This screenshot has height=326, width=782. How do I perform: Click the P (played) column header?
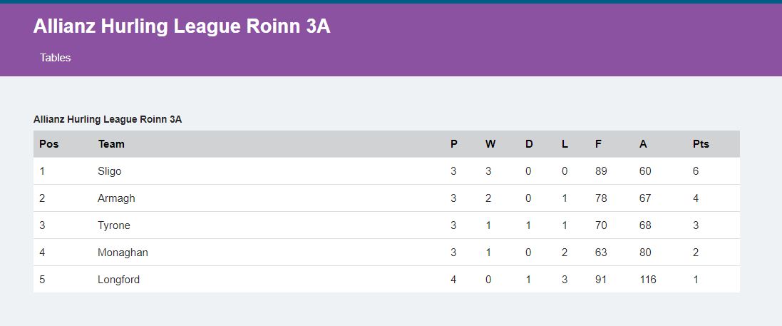454,144
